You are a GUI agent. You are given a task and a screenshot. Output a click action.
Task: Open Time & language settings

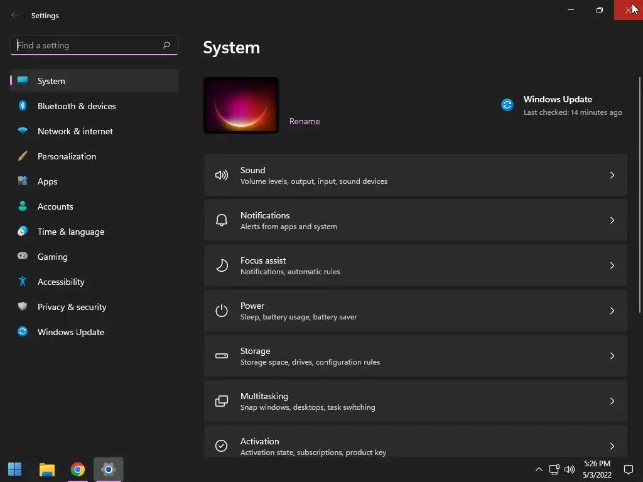click(94, 232)
